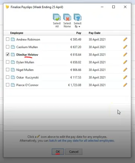Click payslip icon beside Dylan Mullen

[x=13, y=62]
